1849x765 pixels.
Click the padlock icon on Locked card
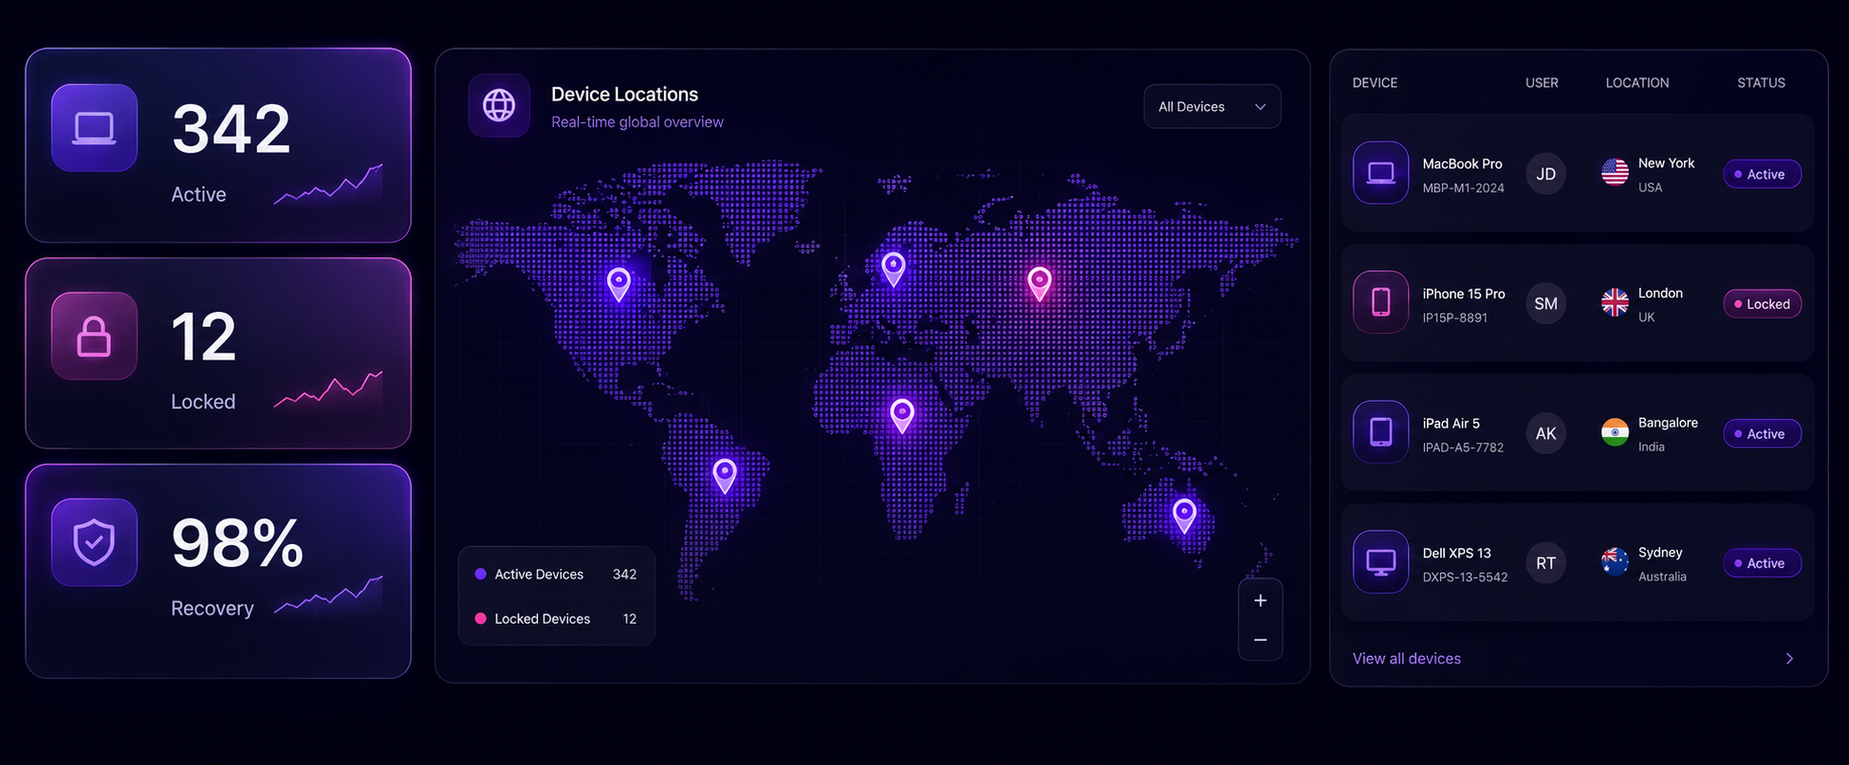[x=94, y=336]
